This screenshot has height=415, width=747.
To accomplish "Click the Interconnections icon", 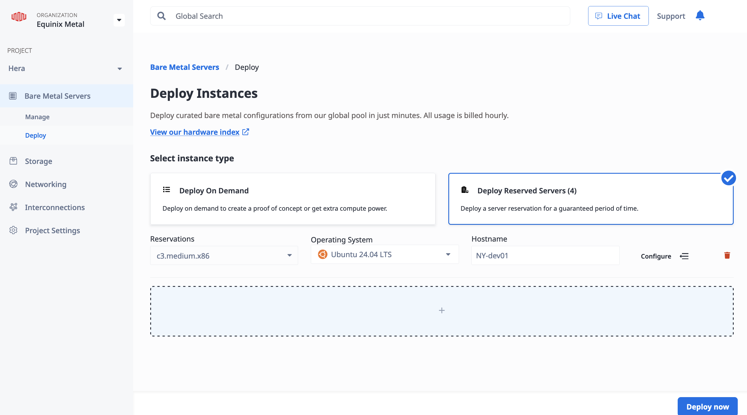I will pos(13,207).
